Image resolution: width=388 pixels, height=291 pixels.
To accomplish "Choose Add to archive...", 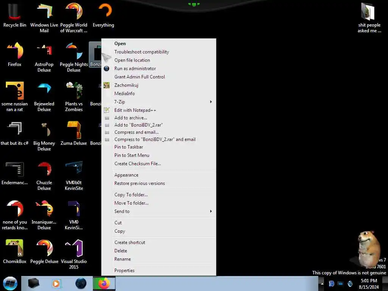I will coord(159,118).
